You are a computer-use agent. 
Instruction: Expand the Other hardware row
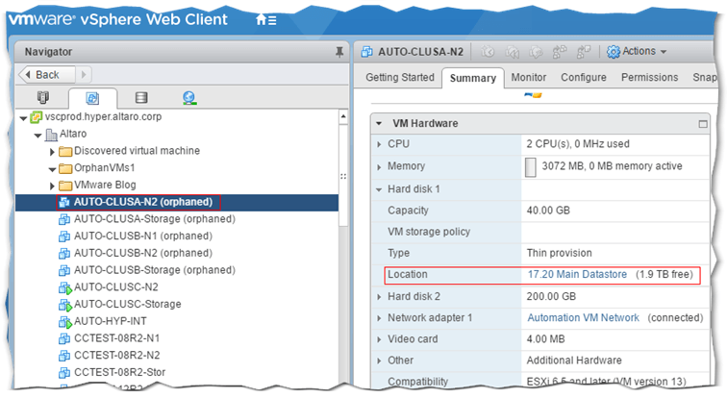point(379,361)
